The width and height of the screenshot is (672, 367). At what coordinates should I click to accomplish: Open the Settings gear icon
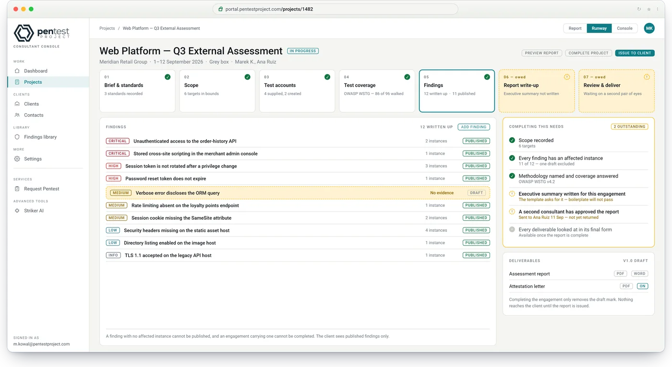click(17, 159)
